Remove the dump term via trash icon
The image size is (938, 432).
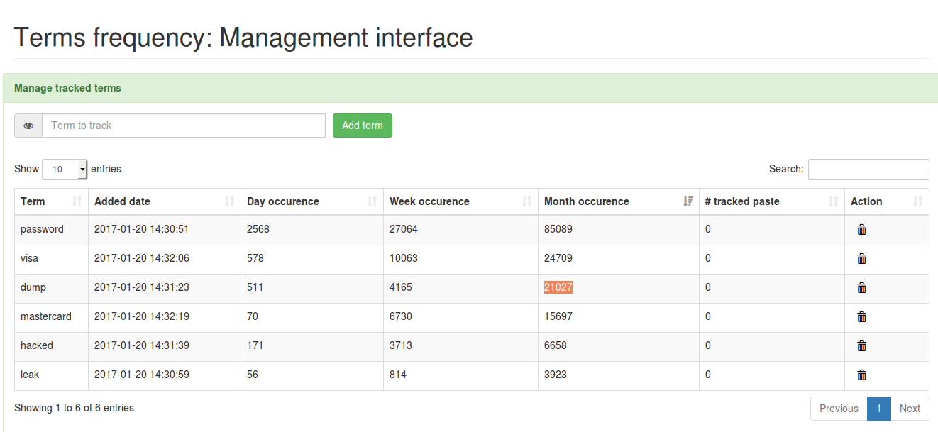tap(861, 287)
